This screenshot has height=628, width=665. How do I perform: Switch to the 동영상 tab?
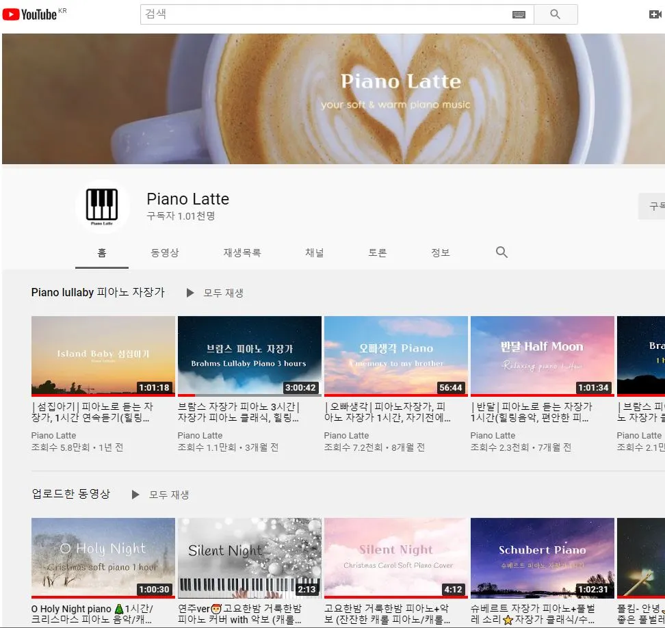click(165, 252)
